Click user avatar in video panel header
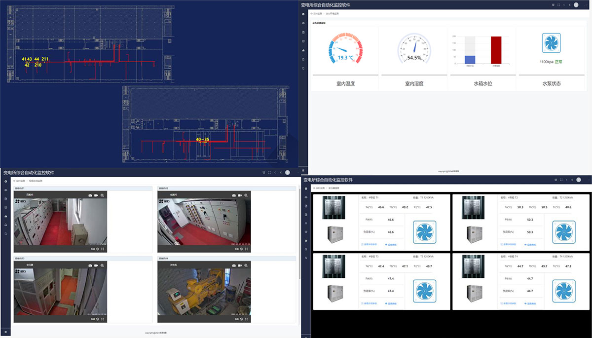This screenshot has height=338, width=592. click(288, 173)
